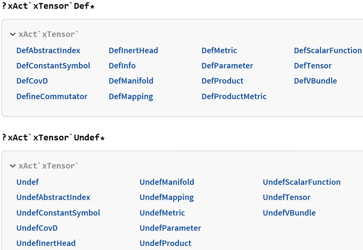The width and height of the screenshot is (363, 250).
Task: Select the DefTensor link
Action: tap(313, 66)
